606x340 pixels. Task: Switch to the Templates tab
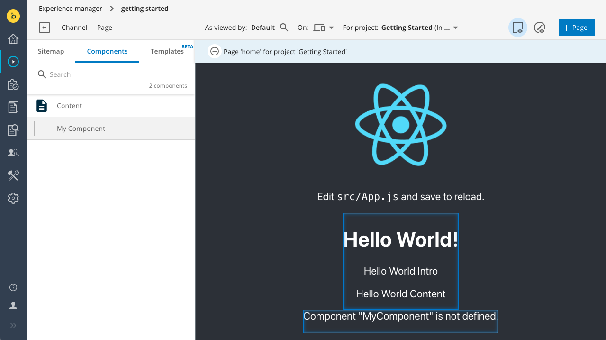(167, 51)
